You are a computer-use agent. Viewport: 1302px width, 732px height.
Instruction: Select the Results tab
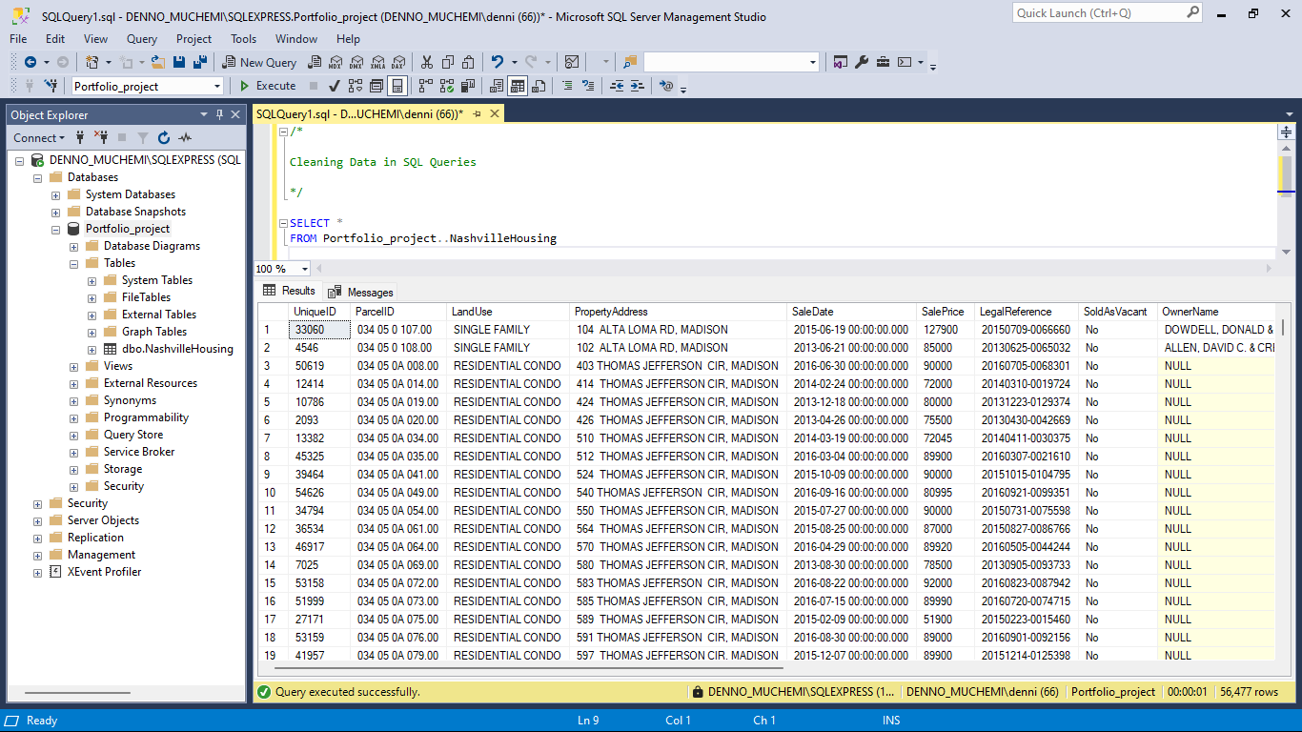click(289, 291)
